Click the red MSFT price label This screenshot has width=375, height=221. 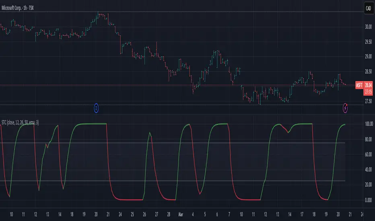tap(359, 85)
